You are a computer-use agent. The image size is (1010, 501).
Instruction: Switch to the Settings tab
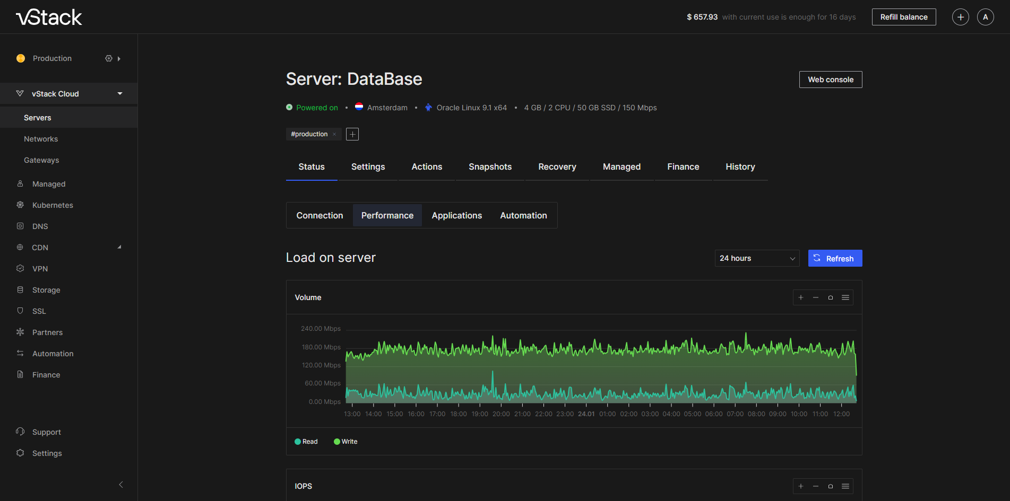coord(368,166)
